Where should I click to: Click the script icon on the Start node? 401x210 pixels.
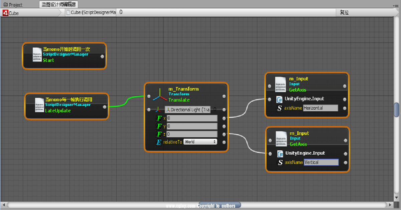point(37,54)
